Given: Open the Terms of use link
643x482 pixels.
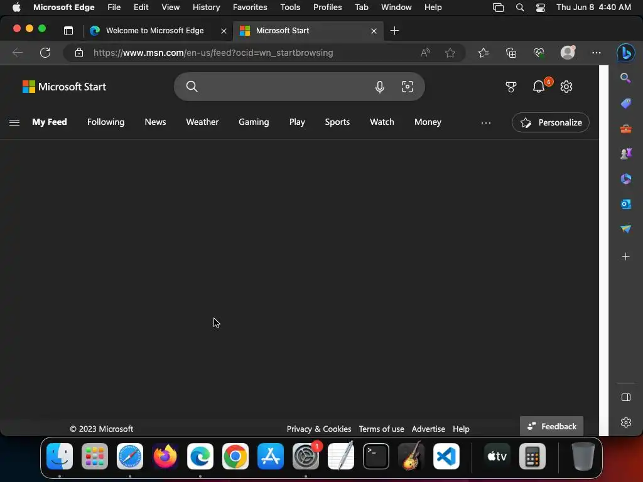Looking at the screenshot, I should pyautogui.click(x=381, y=429).
